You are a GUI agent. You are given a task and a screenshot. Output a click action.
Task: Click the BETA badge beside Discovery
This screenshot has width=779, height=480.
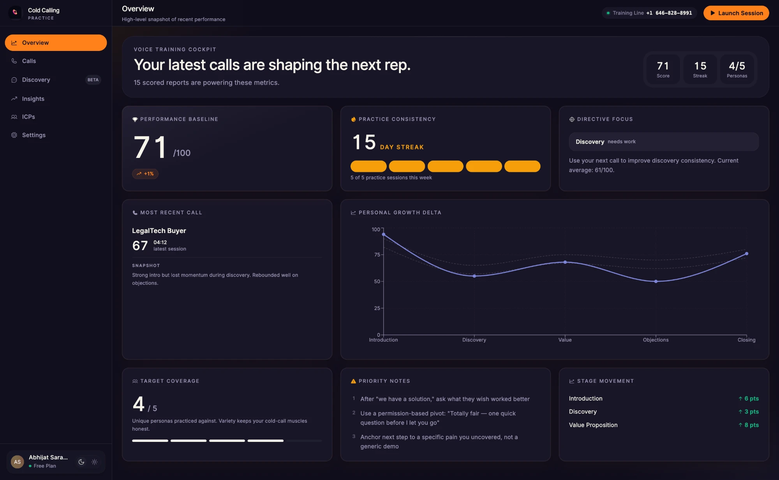(x=93, y=80)
